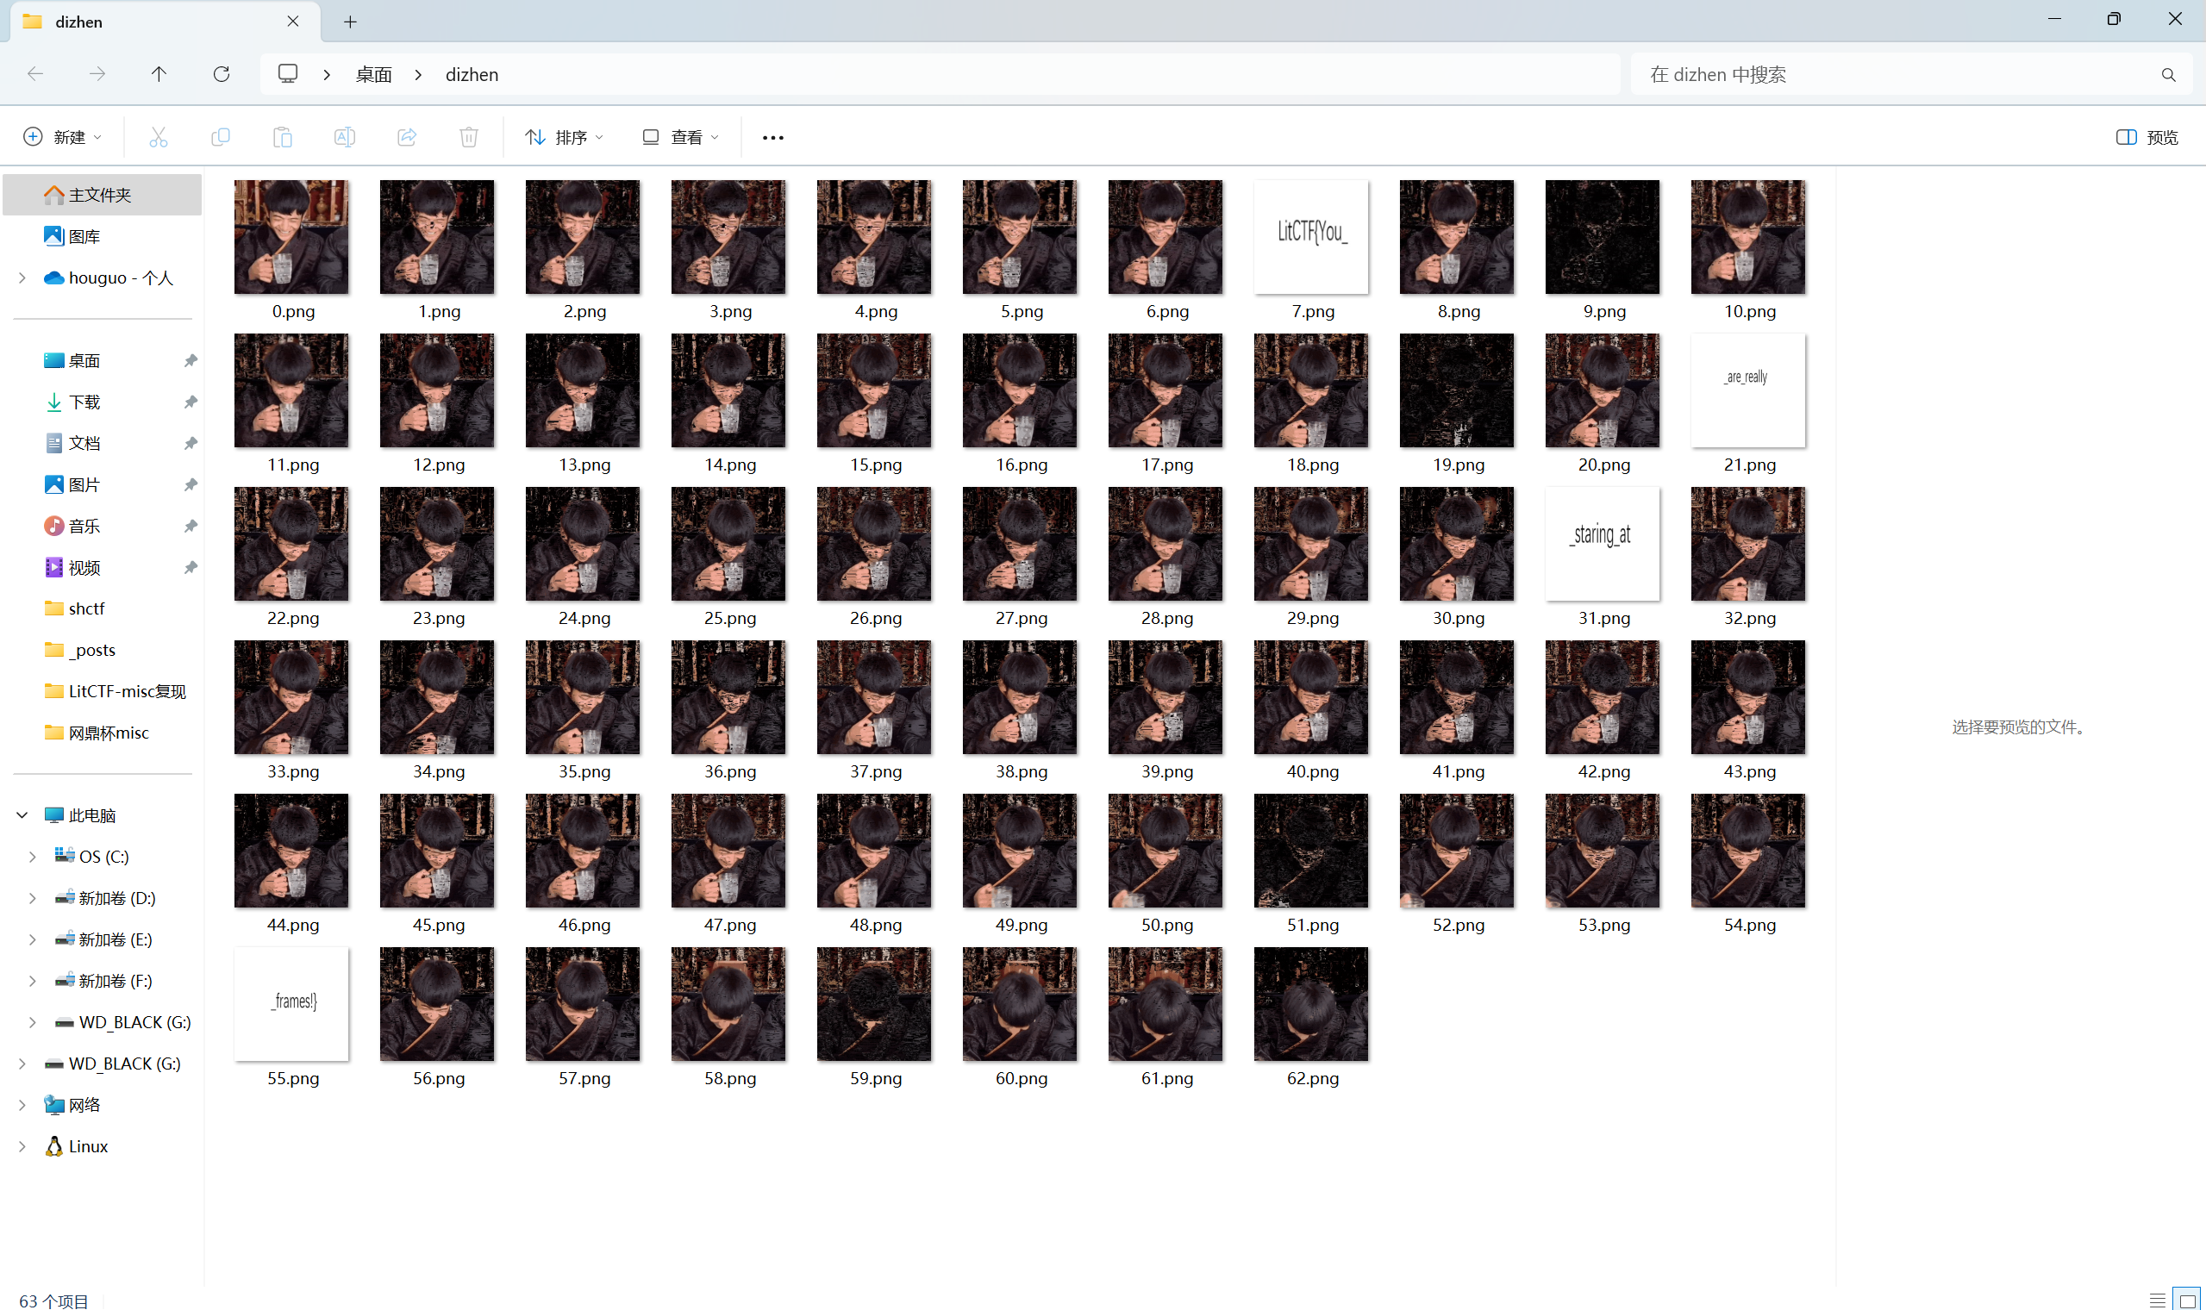This screenshot has width=2206, height=1310.
Task: Click the Delete trash icon
Action: tap(469, 137)
